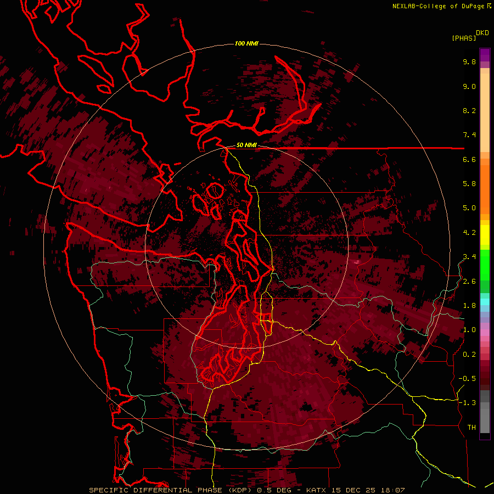Click the purple top segment of color bar

point(485,55)
